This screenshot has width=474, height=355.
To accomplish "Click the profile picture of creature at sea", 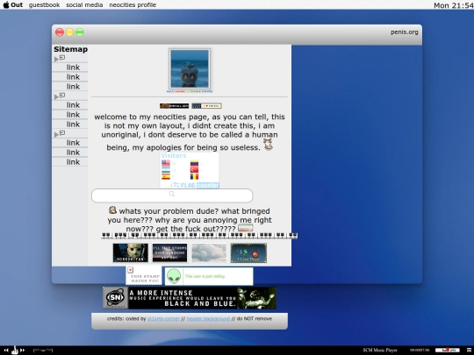I will click(190, 69).
